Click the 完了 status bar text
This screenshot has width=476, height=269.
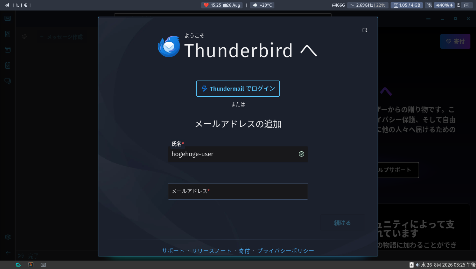(33, 256)
